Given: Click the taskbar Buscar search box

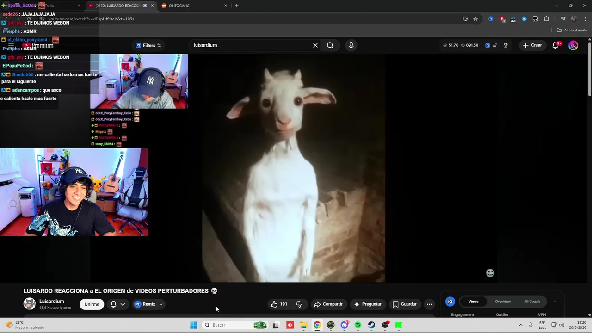Looking at the screenshot, I should (x=236, y=325).
